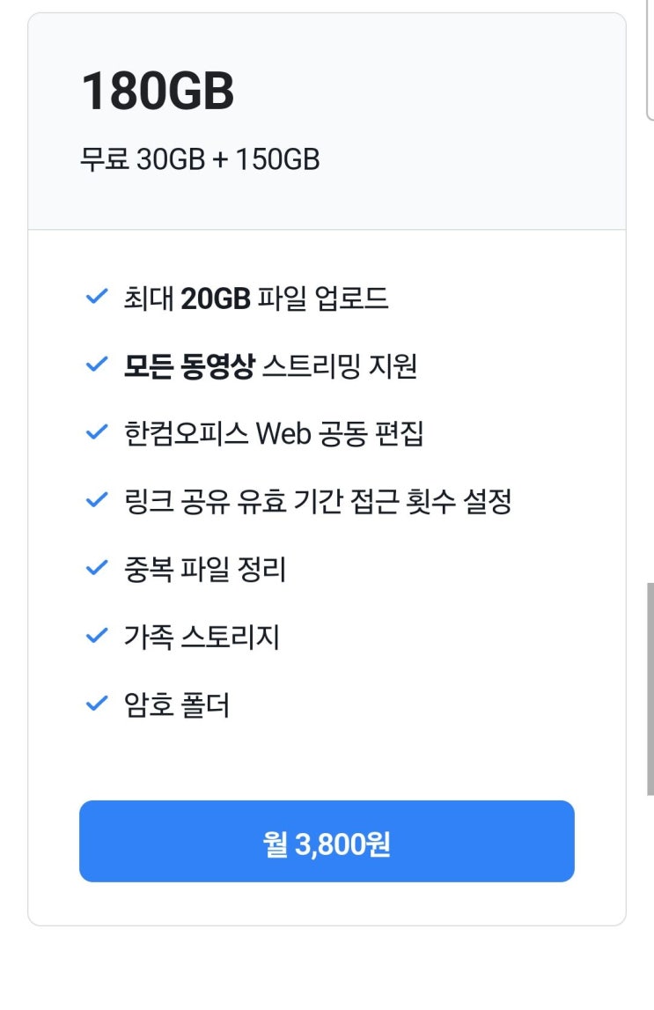654x1010 pixels.
Task: Click checkmark beside 링크 공유 유효 기간
Action: 96,501
